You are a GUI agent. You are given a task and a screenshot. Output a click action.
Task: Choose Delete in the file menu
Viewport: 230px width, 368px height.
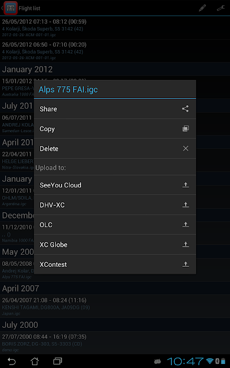115,148
